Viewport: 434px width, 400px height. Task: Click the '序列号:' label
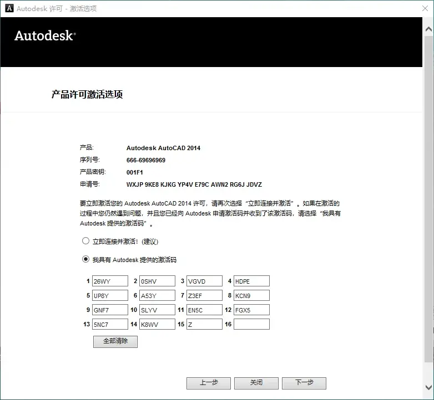pyautogui.click(x=90, y=160)
